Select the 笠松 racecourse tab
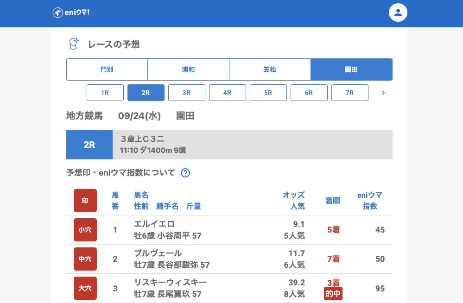 click(x=270, y=69)
